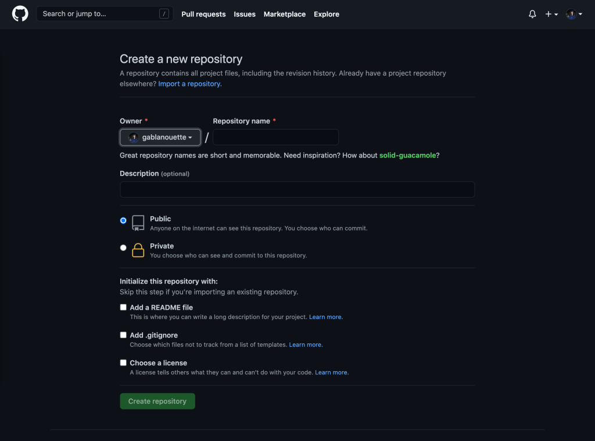Open Marketplace from the top navigation
595x441 pixels.
pyautogui.click(x=284, y=14)
